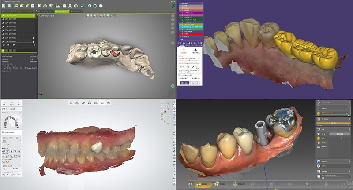353x190 pixels.
Task: Expand the red layer row in the layer list
Action: click(x=180, y=34)
